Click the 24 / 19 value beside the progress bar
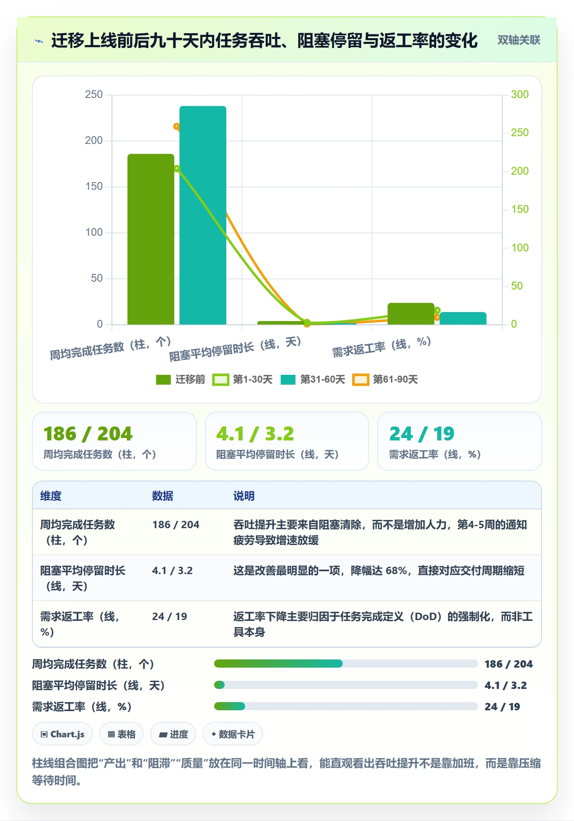574x821 pixels. point(502,707)
